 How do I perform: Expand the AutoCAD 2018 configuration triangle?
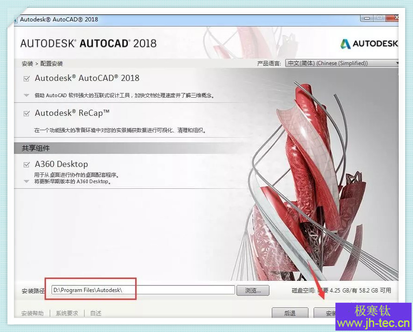[26, 95]
